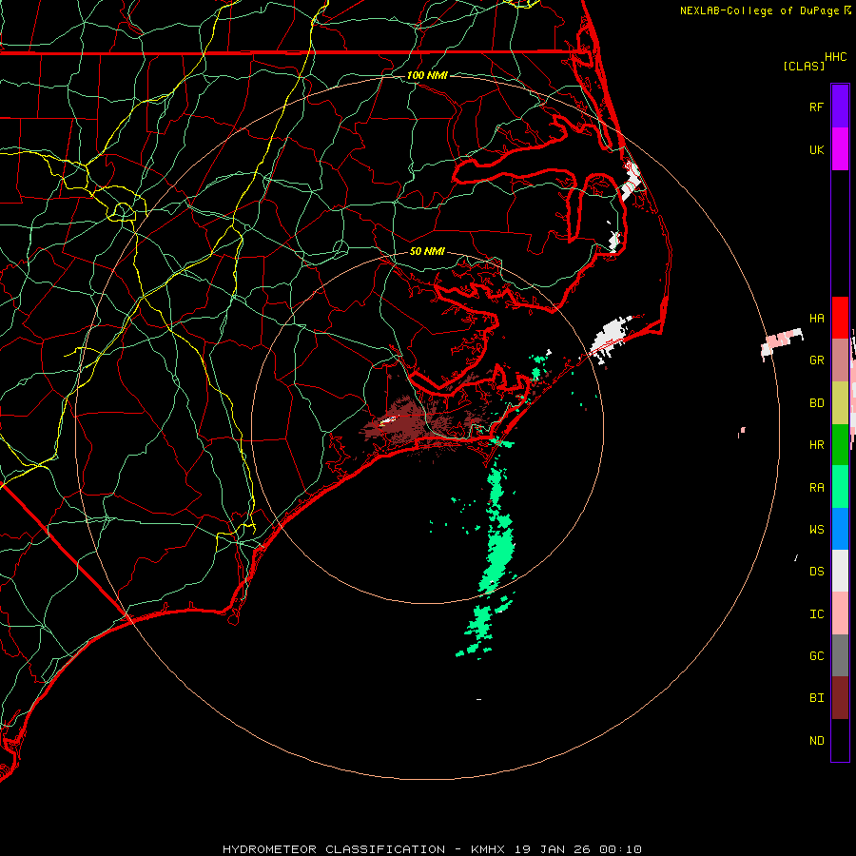This screenshot has width=856, height=856.
Task: Click the 100 NMI range ring label
Action: pos(427,75)
